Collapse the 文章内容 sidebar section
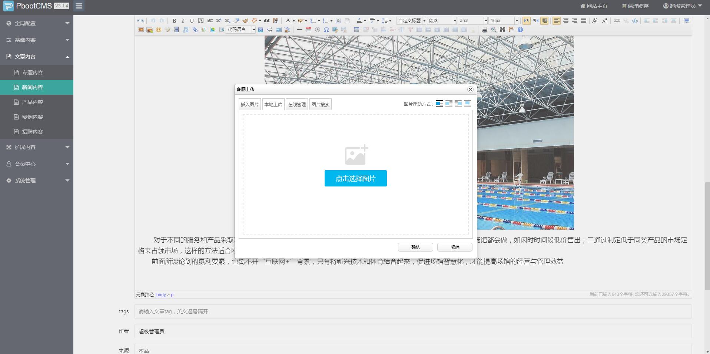The width and height of the screenshot is (710, 354). tap(37, 57)
